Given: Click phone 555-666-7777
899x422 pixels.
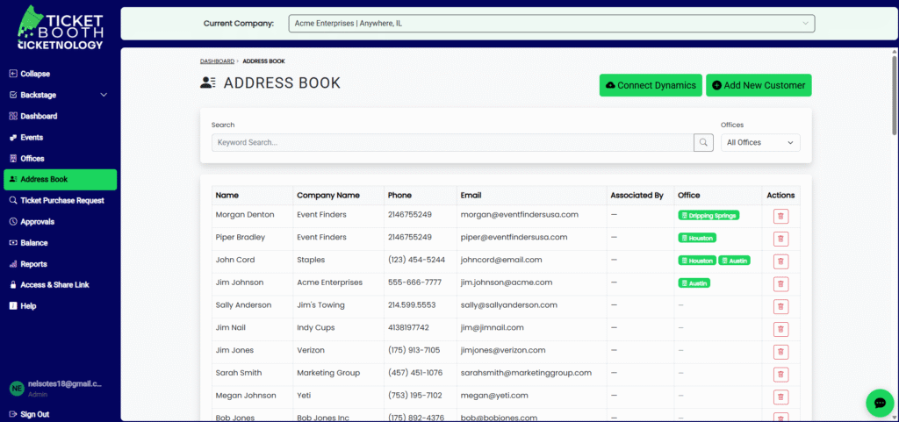Looking at the screenshot, I should point(415,283).
